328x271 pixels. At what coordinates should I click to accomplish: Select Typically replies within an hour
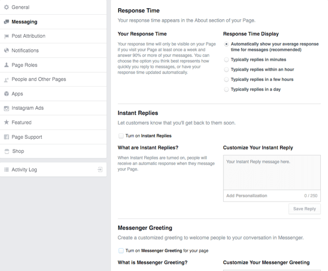pyautogui.click(x=226, y=69)
